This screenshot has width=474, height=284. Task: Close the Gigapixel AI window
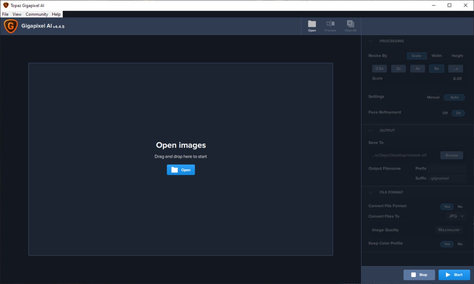tap(466, 5)
